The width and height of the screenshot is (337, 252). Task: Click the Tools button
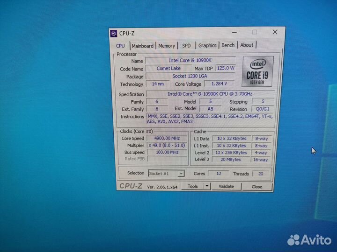click(x=192, y=186)
